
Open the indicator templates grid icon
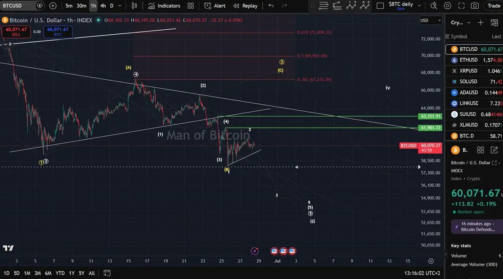[x=191, y=6]
